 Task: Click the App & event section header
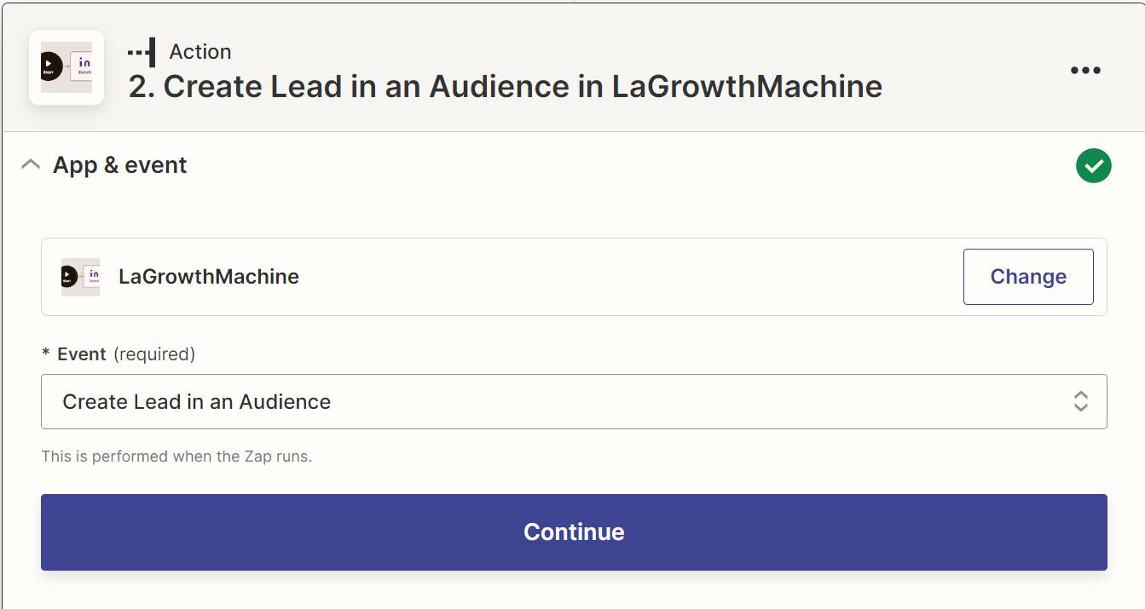coord(120,164)
